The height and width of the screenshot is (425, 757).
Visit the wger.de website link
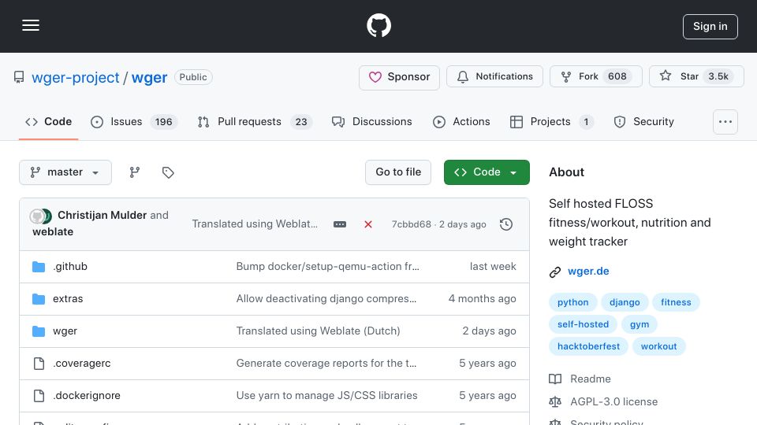point(588,272)
